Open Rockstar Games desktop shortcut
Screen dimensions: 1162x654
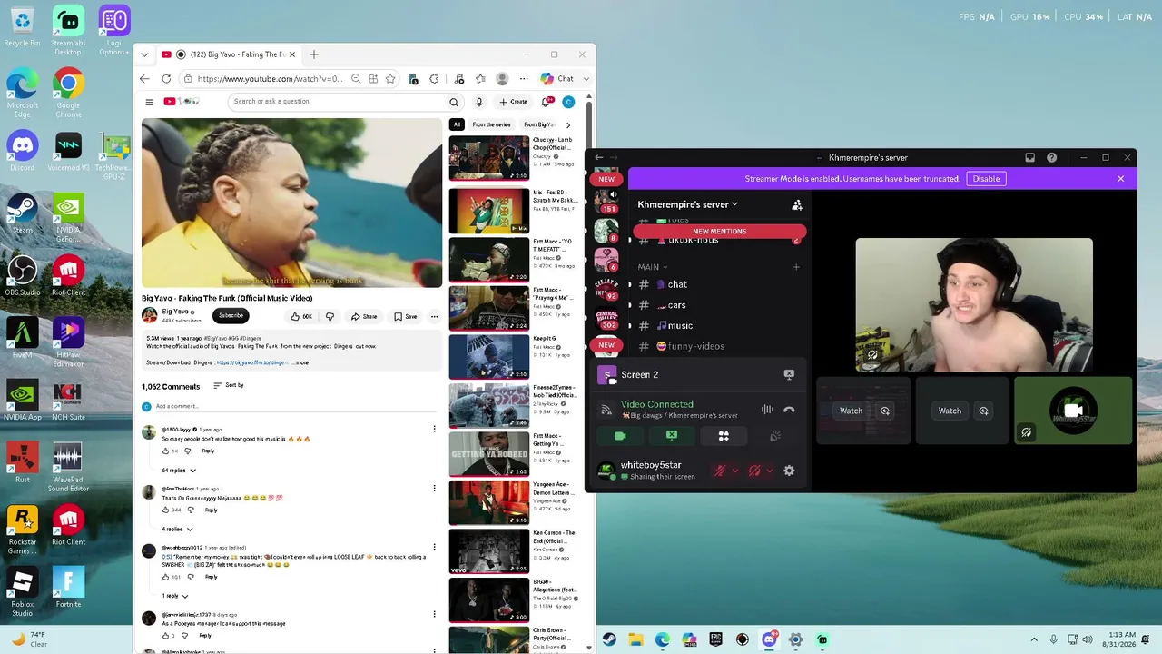(23, 530)
